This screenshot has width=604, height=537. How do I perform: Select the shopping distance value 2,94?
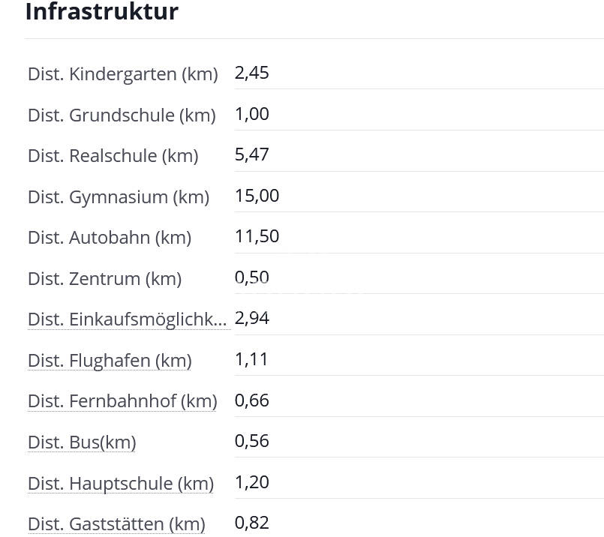click(251, 318)
